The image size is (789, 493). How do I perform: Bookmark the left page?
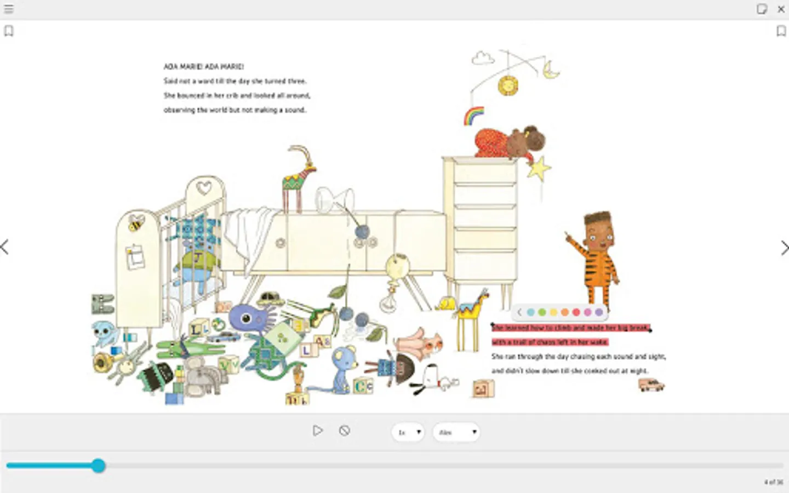tap(9, 31)
